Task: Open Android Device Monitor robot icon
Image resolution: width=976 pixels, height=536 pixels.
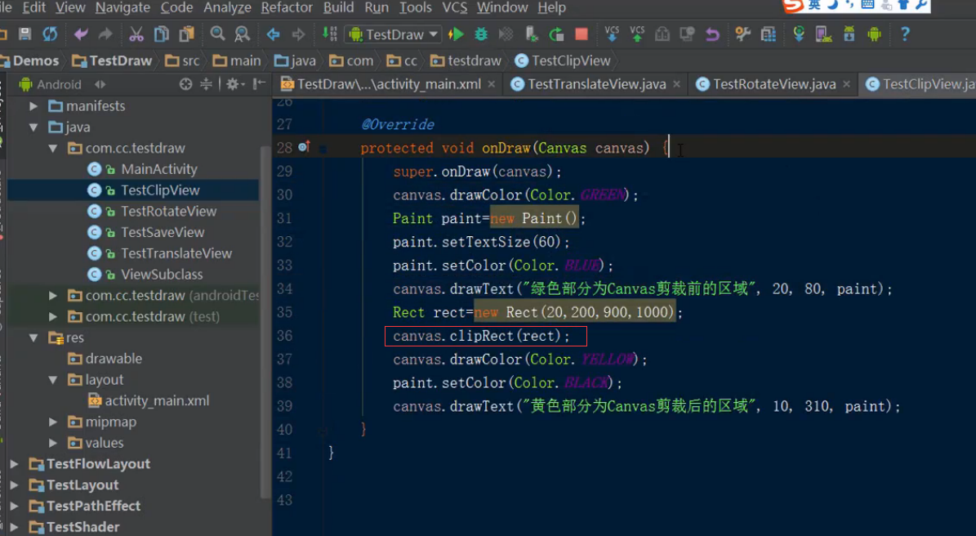Action: pyautogui.click(x=874, y=34)
